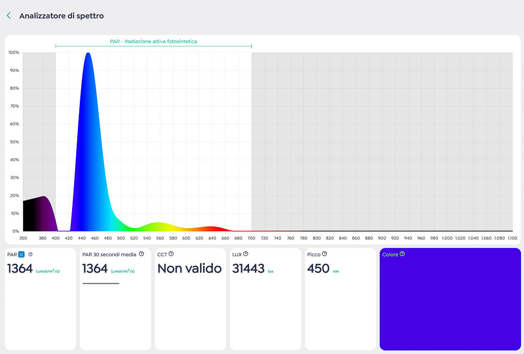The height and width of the screenshot is (354, 524).
Task: Click the 450 nm peak value
Action: pos(318,268)
